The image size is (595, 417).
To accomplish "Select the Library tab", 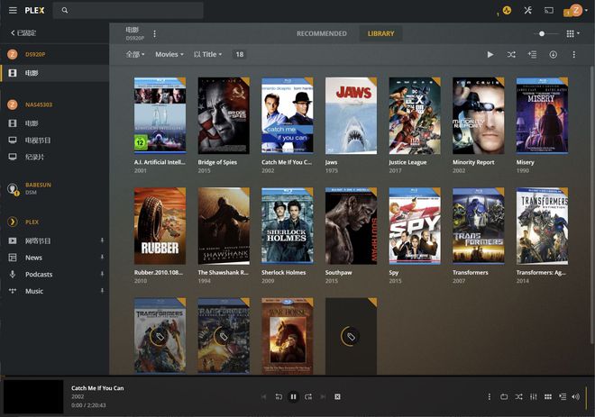I will pos(380,33).
